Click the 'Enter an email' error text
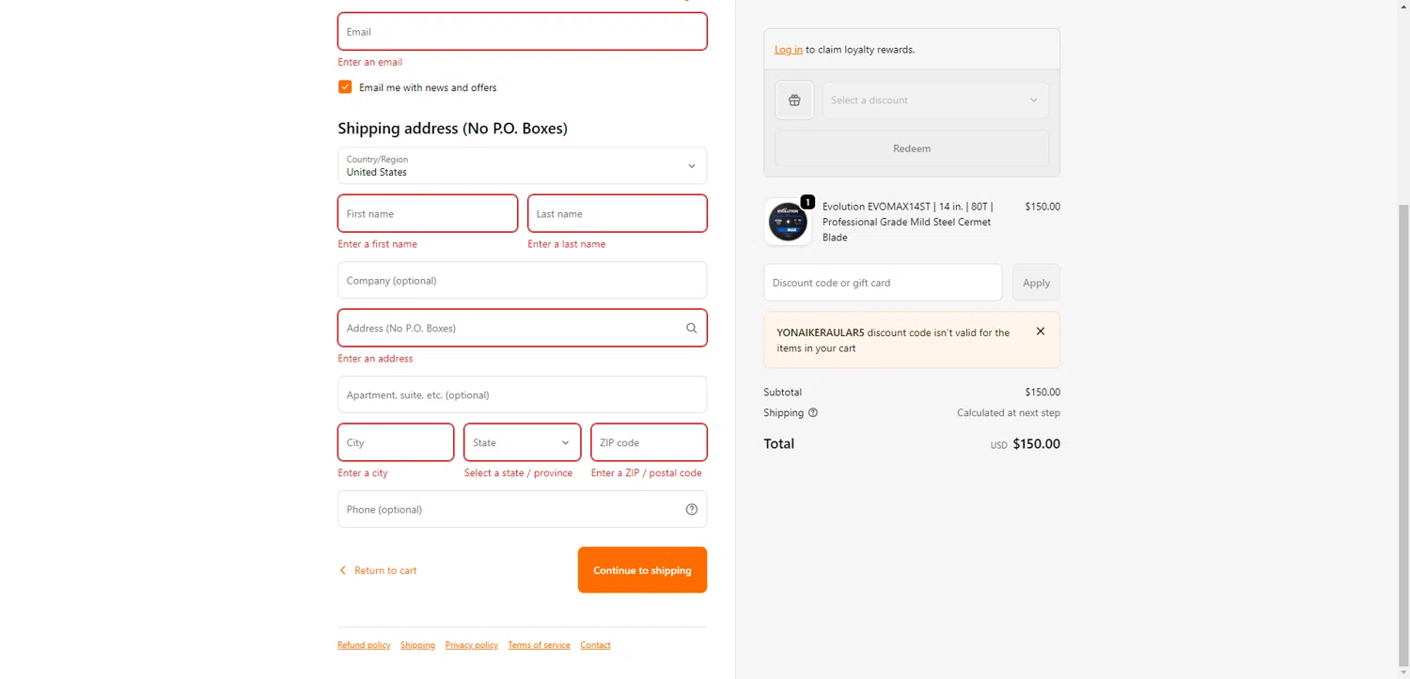The width and height of the screenshot is (1410, 679). [x=370, y=62]
